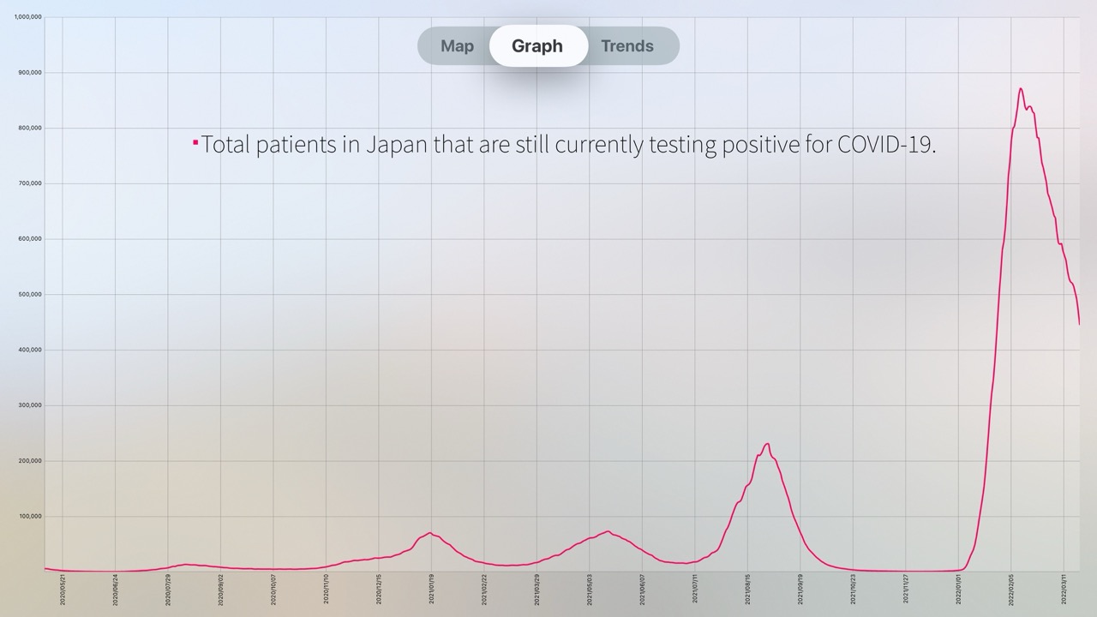Open the Trends tab
This screenshot has height=617, width=1097.
pyautogui.click(x=626, y=46)
